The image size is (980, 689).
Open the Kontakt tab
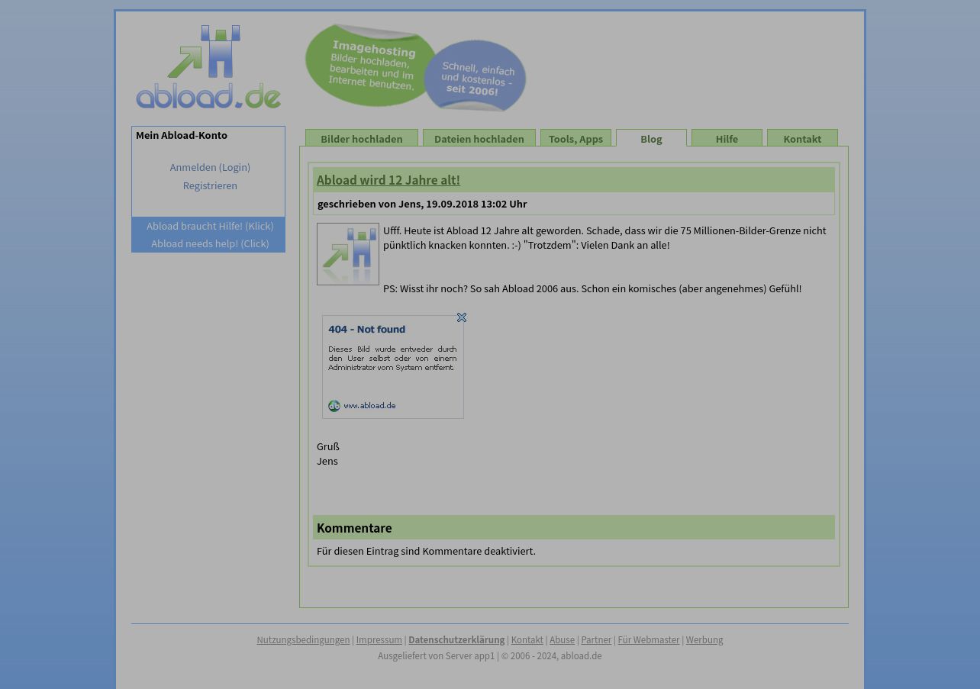[802, 139]
